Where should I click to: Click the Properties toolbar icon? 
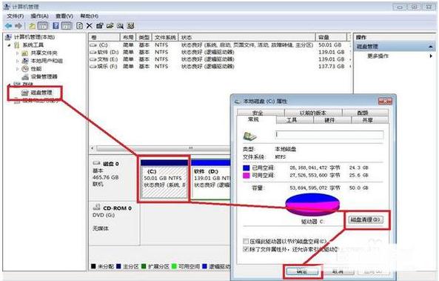tap(99, 26)
